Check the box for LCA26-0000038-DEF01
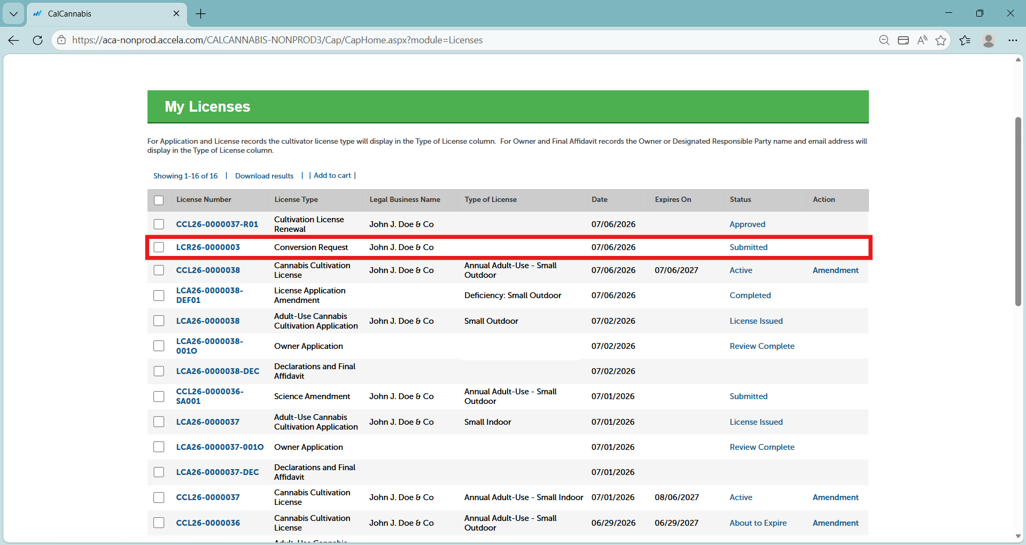 tap(159, 295)
